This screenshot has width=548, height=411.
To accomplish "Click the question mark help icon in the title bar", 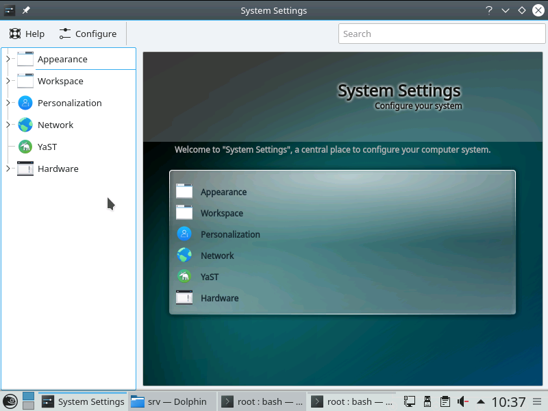I will [489, 10].
